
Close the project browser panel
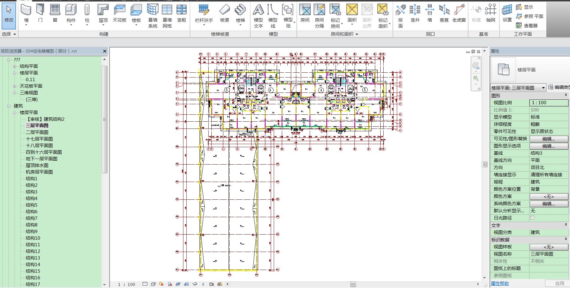pyautogui.click(x=105, y=51)
